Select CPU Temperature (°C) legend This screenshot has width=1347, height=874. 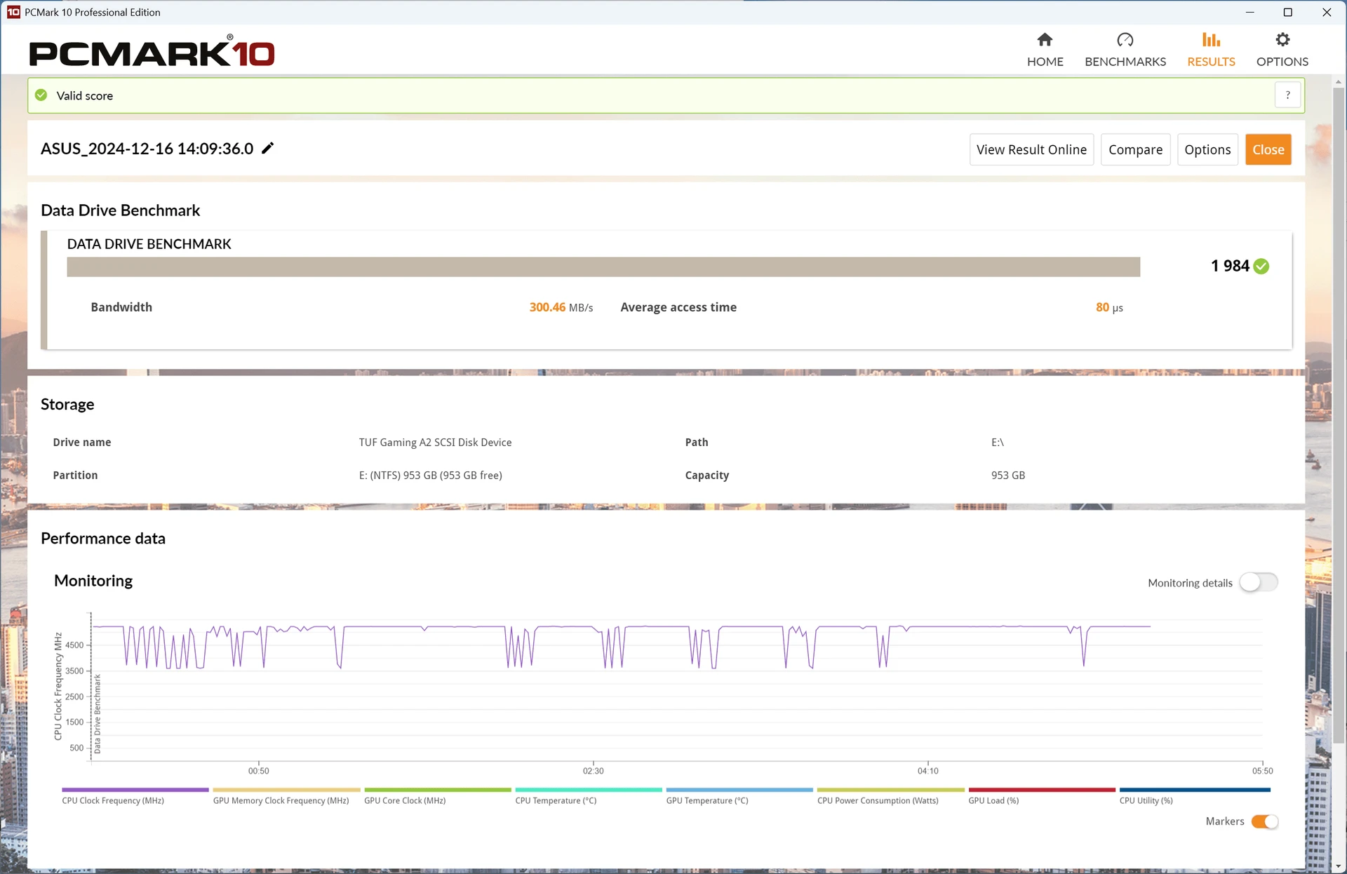(x=588, y=796)
